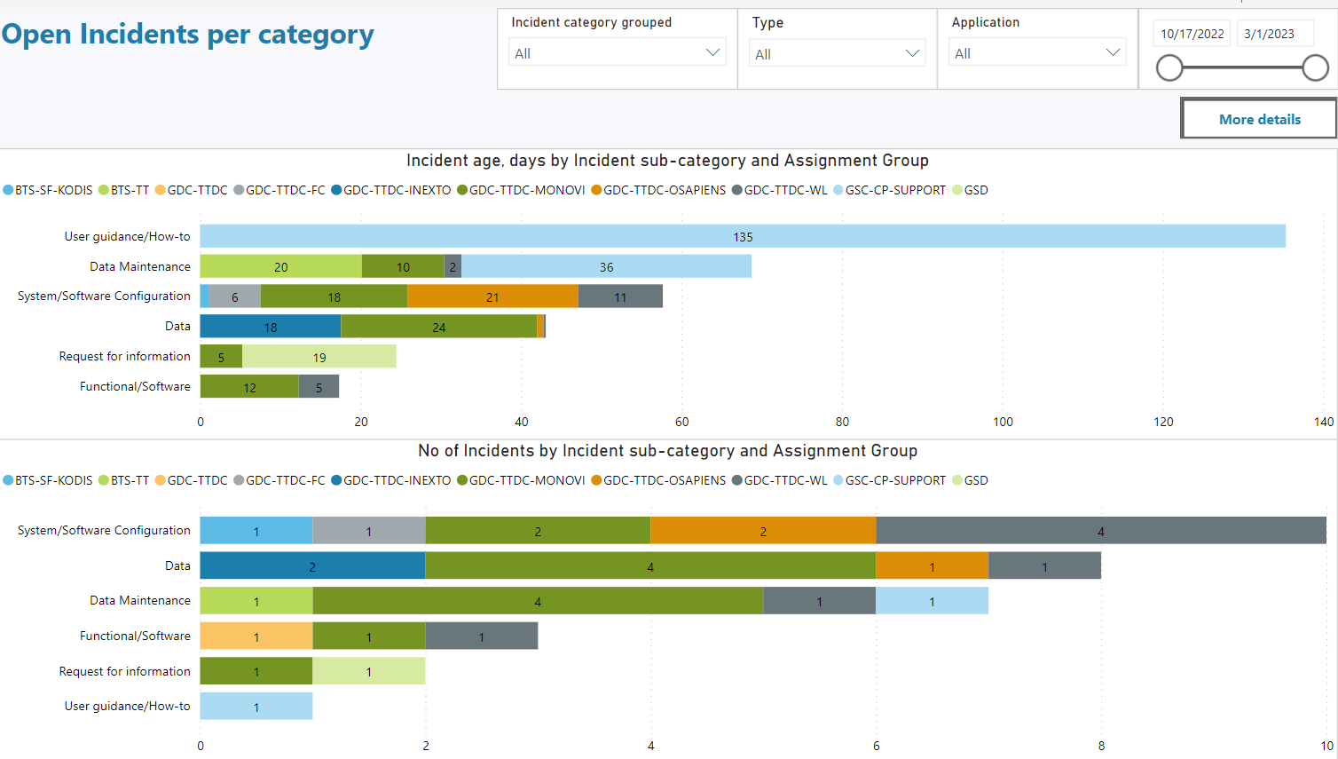Click GSD legend in bottom chart

point(970,480)
